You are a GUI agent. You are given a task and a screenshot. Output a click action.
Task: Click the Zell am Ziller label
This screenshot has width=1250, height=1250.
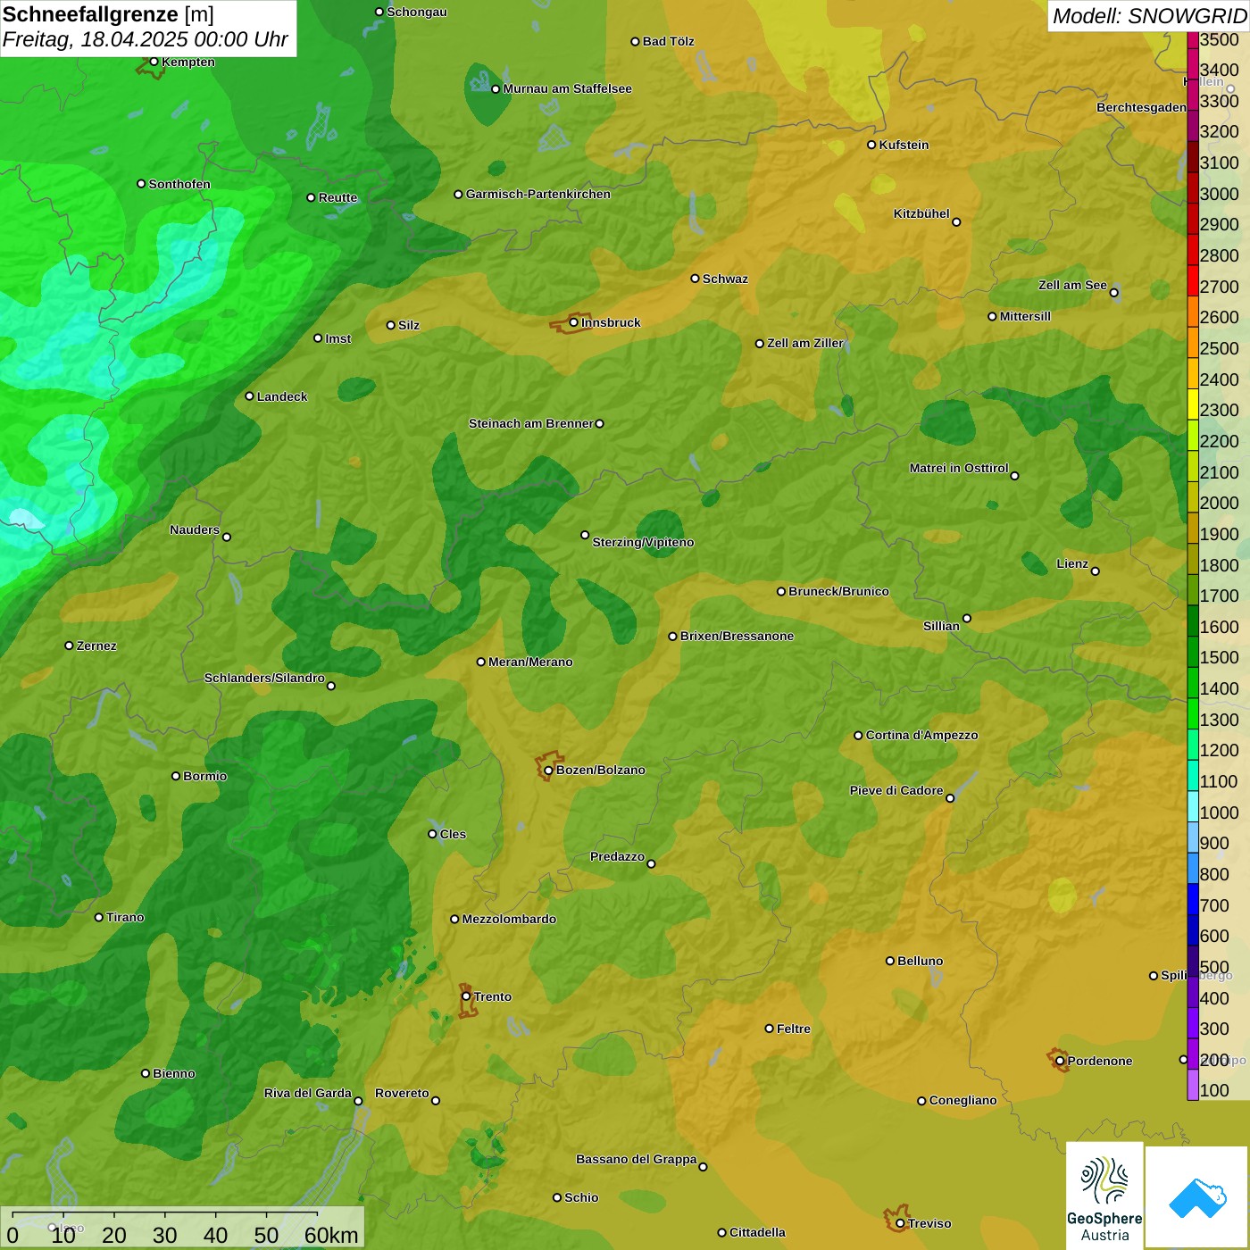tap(805, 343)
